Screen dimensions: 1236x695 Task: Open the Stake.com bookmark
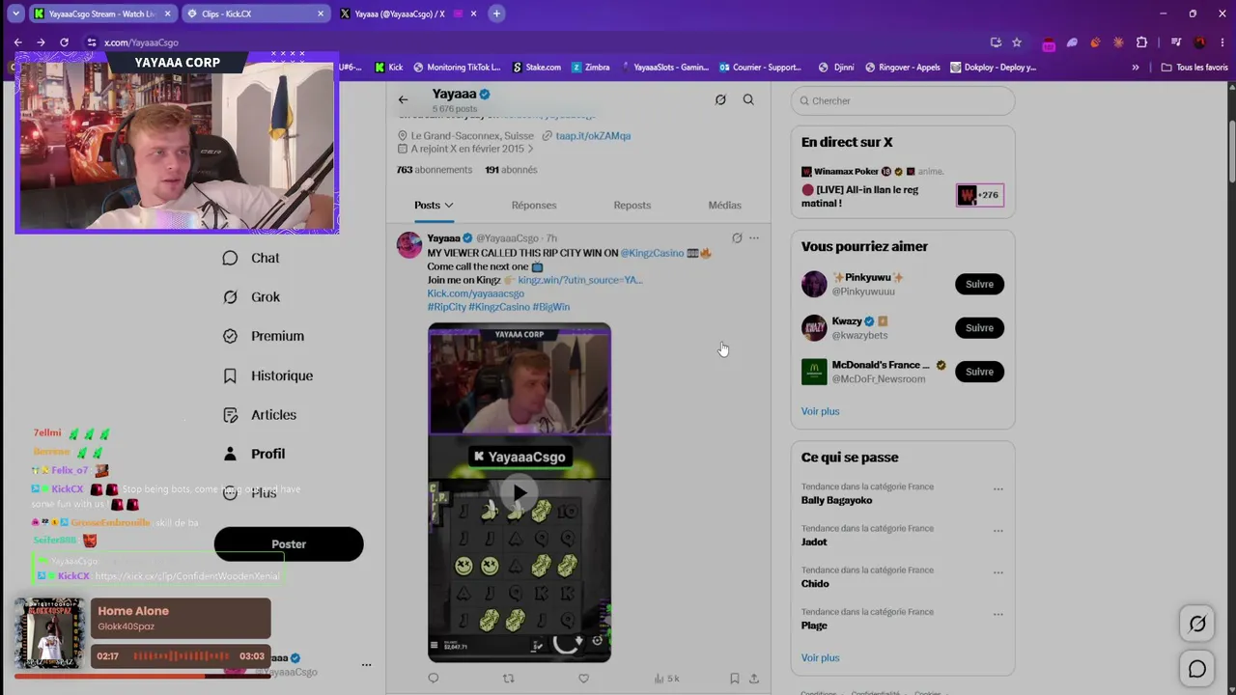pos(536,68)
